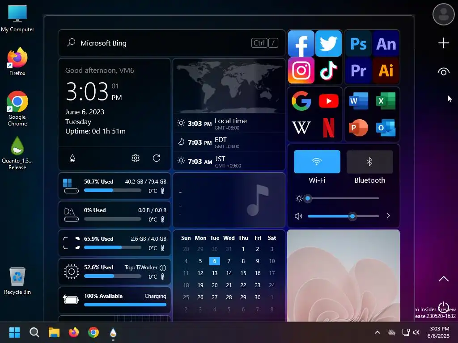Viewport: 458px width, 343px height.
Task: Select June 30 in the calendar
Action: tap(257, 297)
